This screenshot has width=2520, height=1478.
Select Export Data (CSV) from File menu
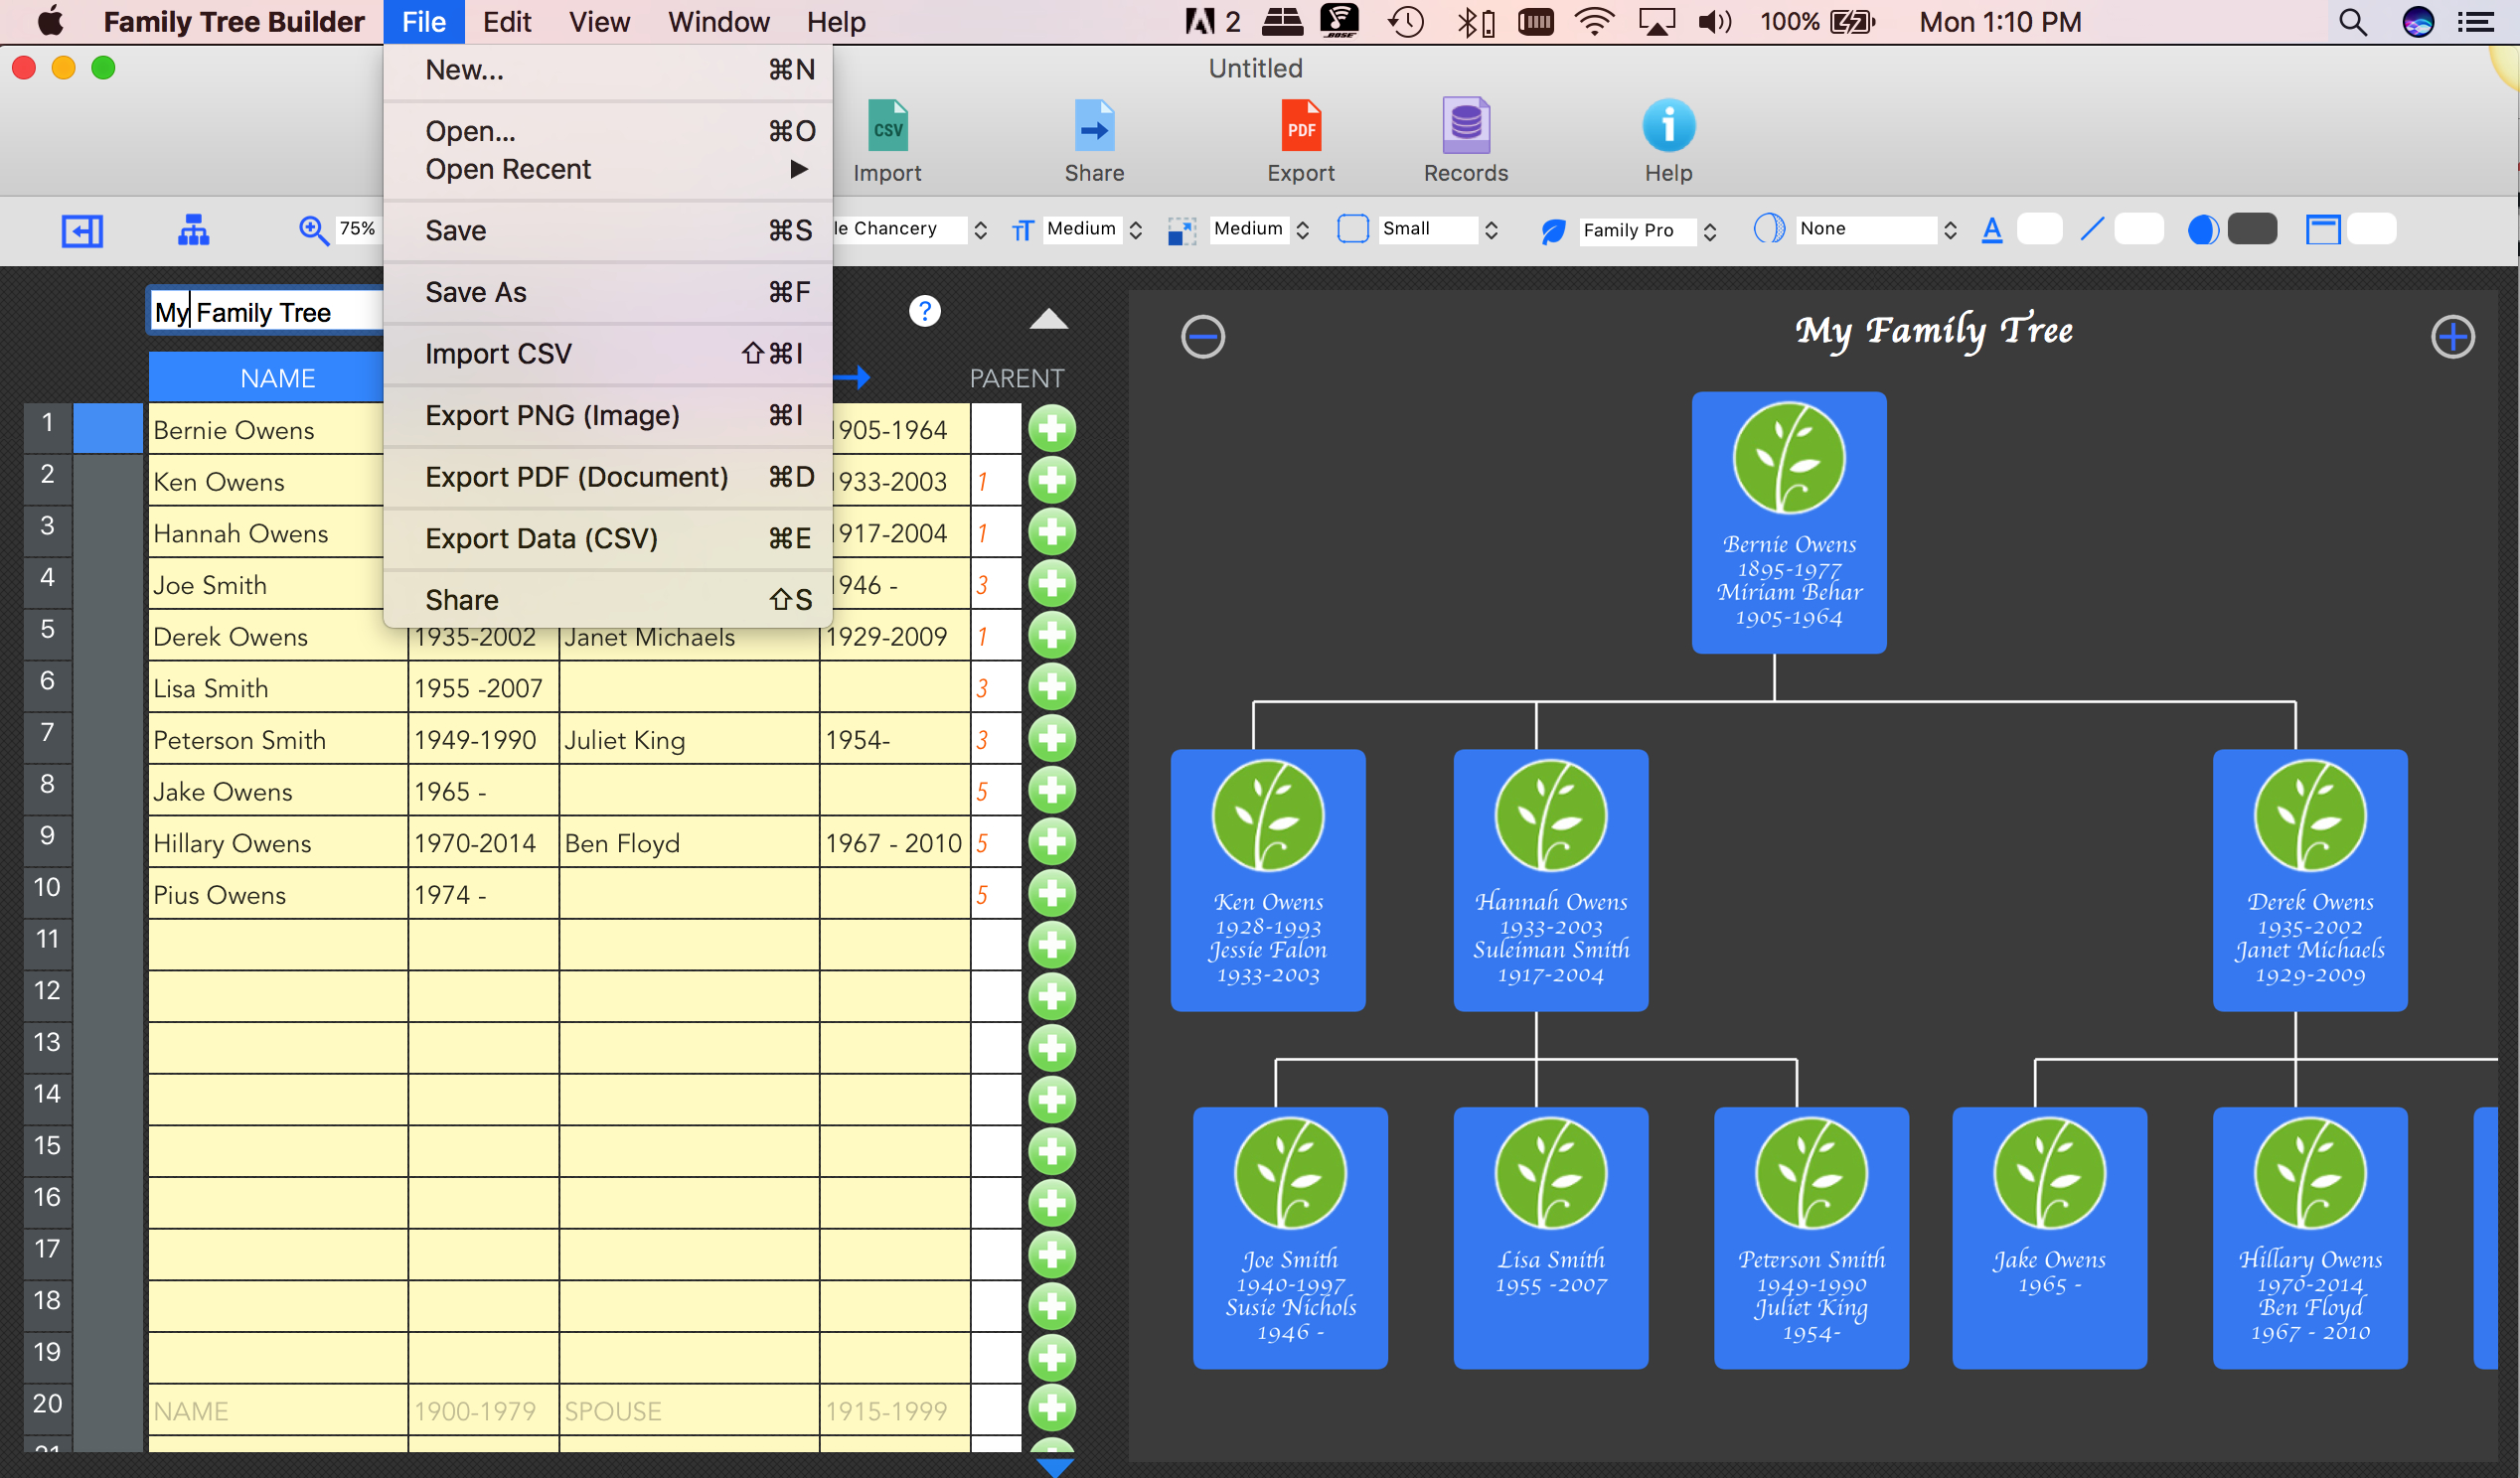tap(541, 536)
